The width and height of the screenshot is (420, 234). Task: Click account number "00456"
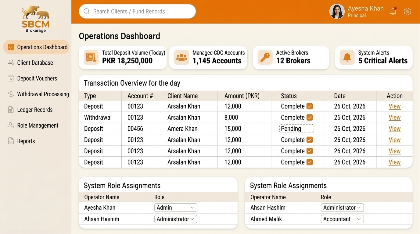135,129
